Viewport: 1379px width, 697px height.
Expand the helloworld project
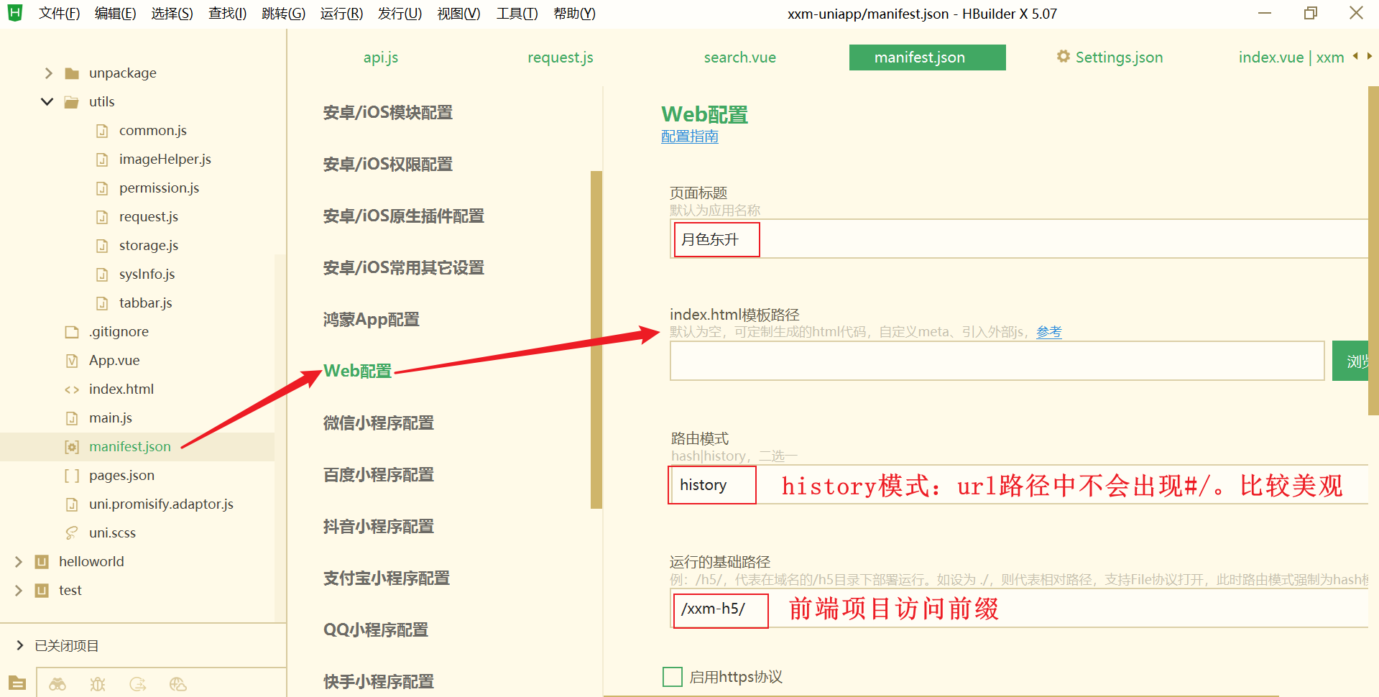click(x=19, y=562)
